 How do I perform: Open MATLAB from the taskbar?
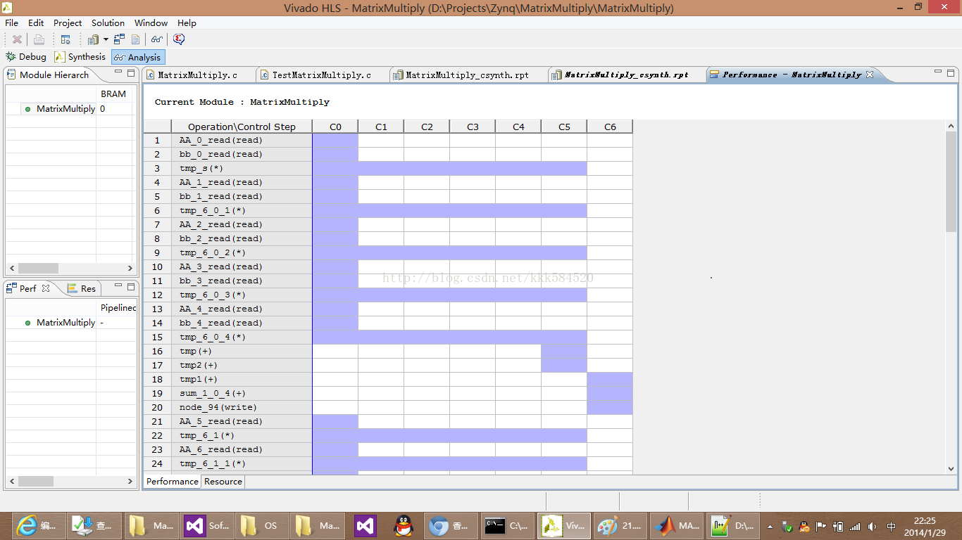click(676, 525)
